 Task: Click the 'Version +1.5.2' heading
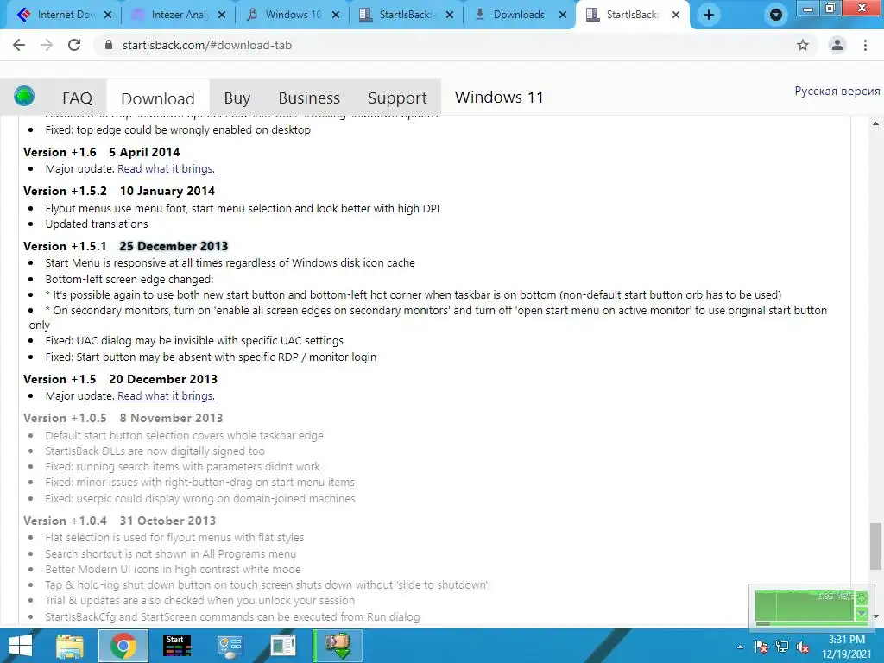click(x=65, y=191)
